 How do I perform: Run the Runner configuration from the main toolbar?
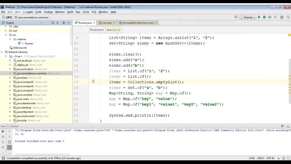tap(259, 17)
